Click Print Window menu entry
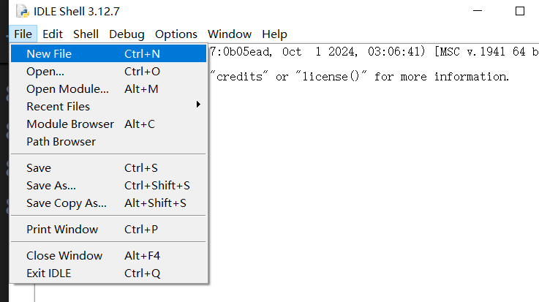The height and width of the screenshot is (302, 539). 62,229
